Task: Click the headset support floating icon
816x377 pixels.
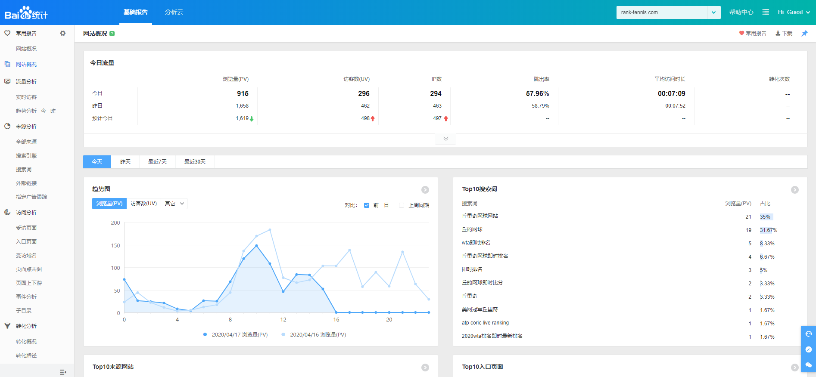Action: (809, 334)
